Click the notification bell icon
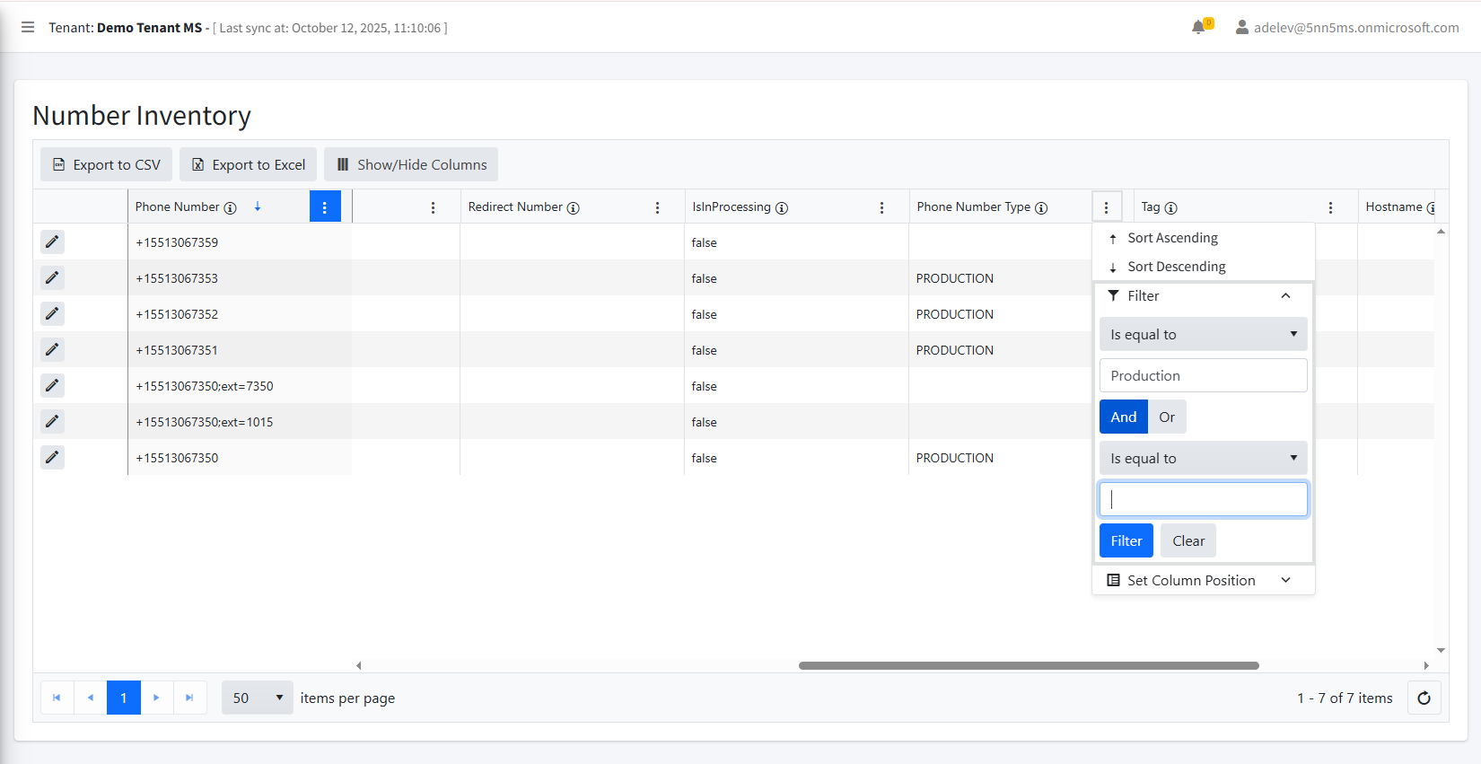Image resolution: width=1481 pixels, height=764 pixels. (1198, 27)
